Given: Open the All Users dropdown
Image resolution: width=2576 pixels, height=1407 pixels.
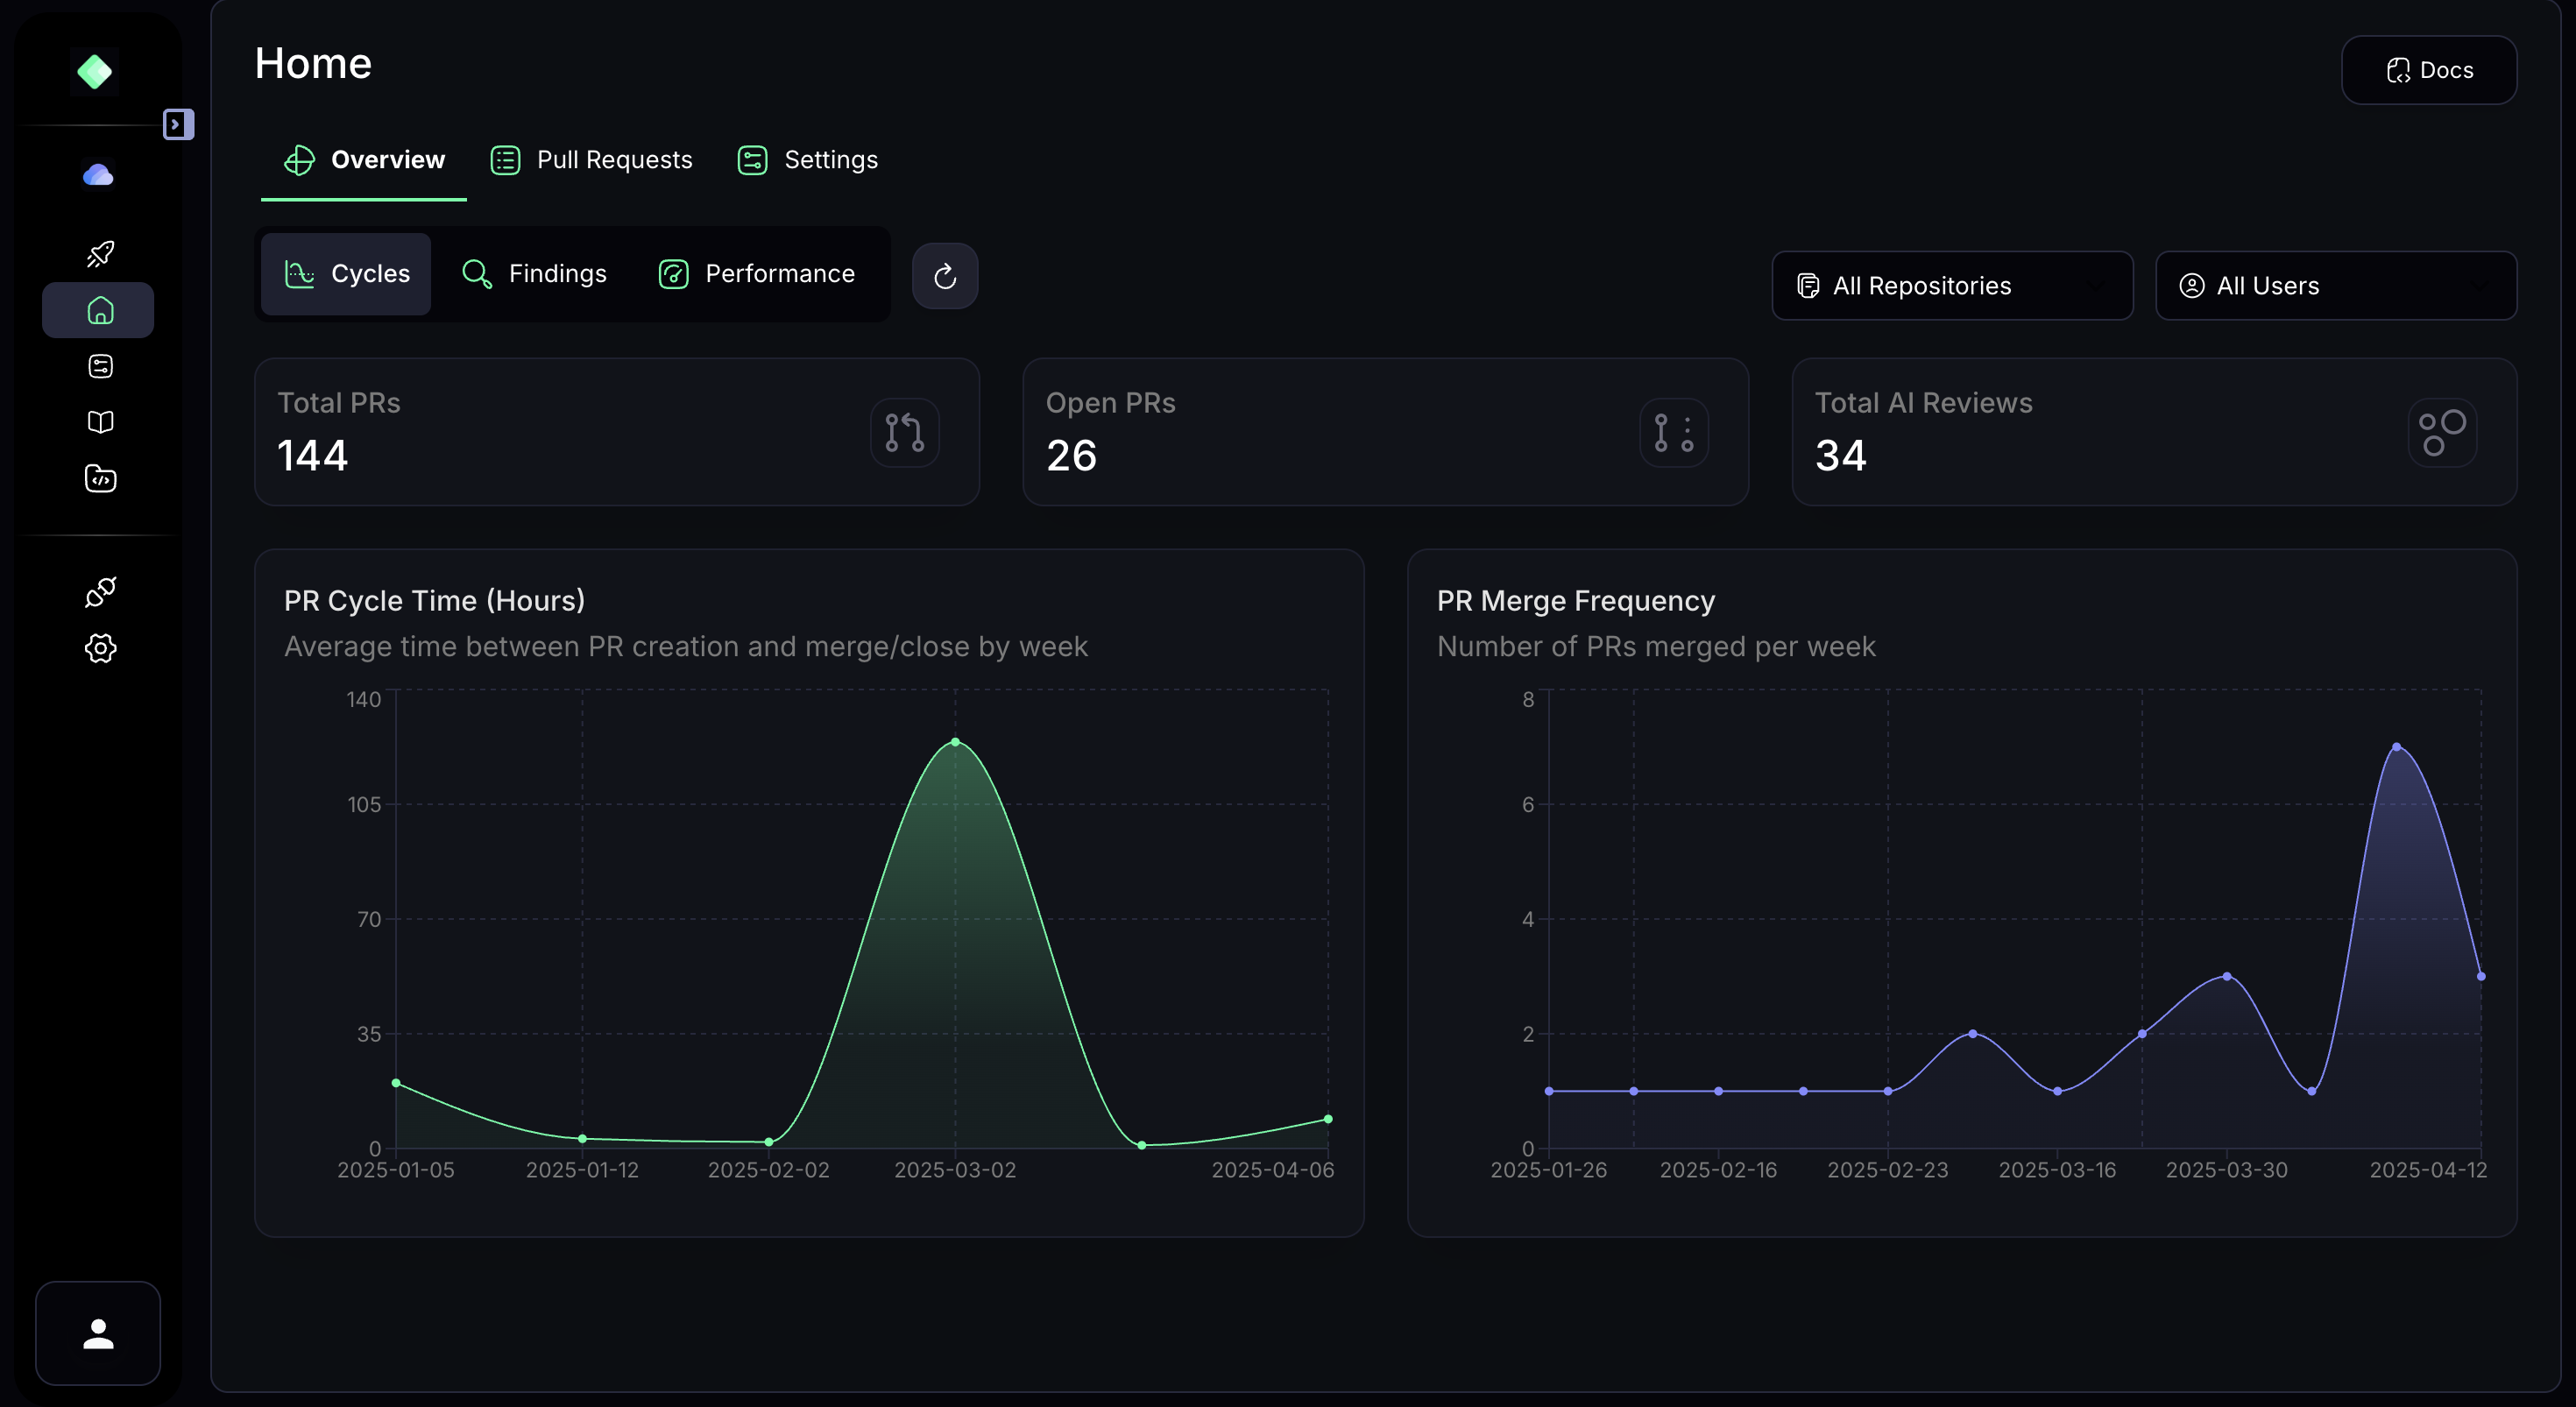Looking at the screenshot, I should [x=2336, y=285].
